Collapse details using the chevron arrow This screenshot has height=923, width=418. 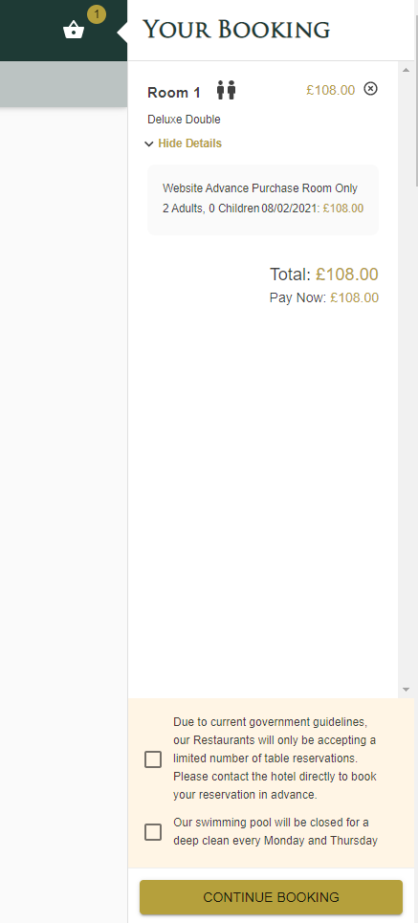pyautogui.click(x=149, y=143)
